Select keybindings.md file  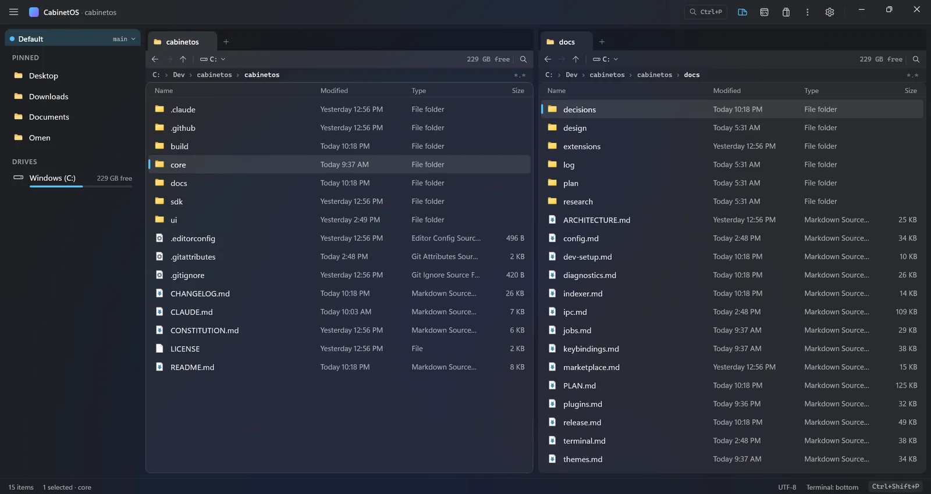point(732,349)
